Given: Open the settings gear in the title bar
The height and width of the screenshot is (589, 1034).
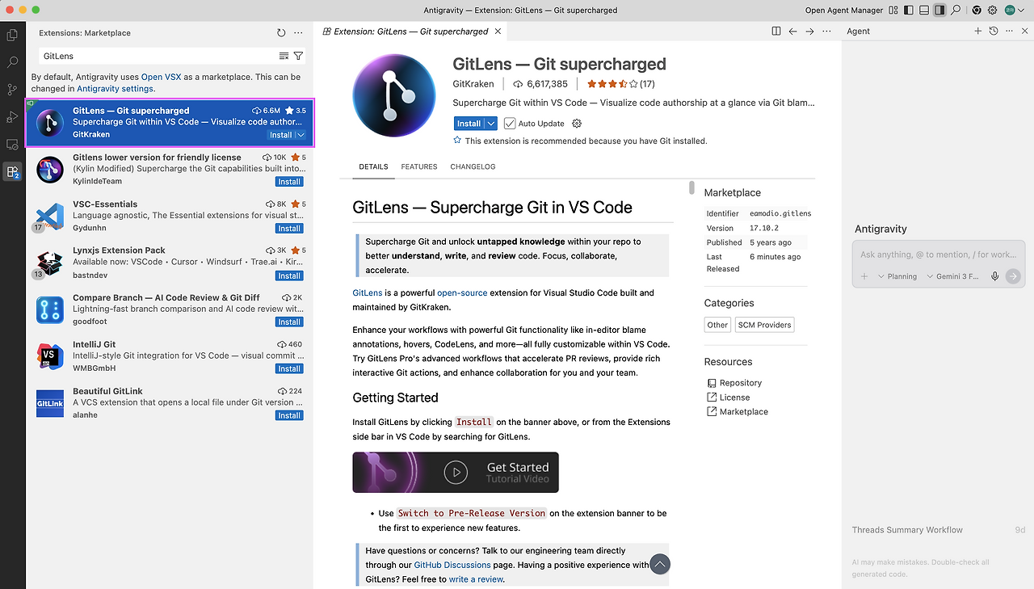Looking at the screenshot, I should [x=993, y=11].
